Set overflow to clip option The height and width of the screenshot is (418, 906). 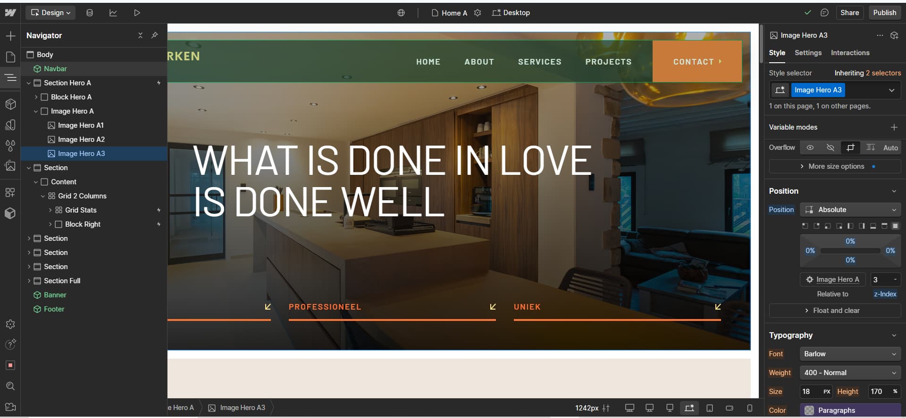850,148
